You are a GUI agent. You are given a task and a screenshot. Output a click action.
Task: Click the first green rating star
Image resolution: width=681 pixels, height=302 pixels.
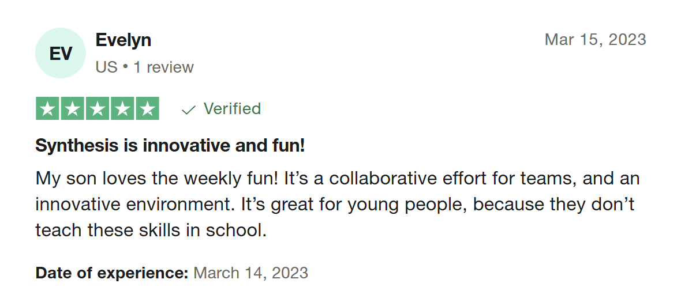click(x=48, y=108)
